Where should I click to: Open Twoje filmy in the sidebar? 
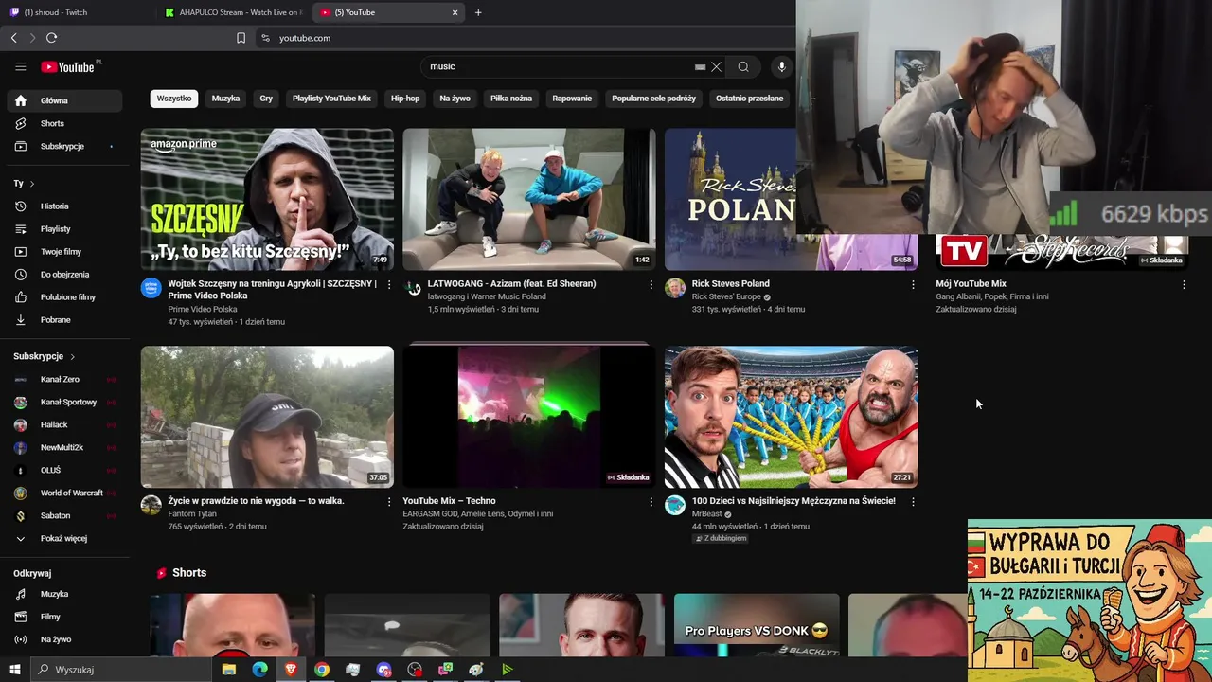tap(64, 251)
